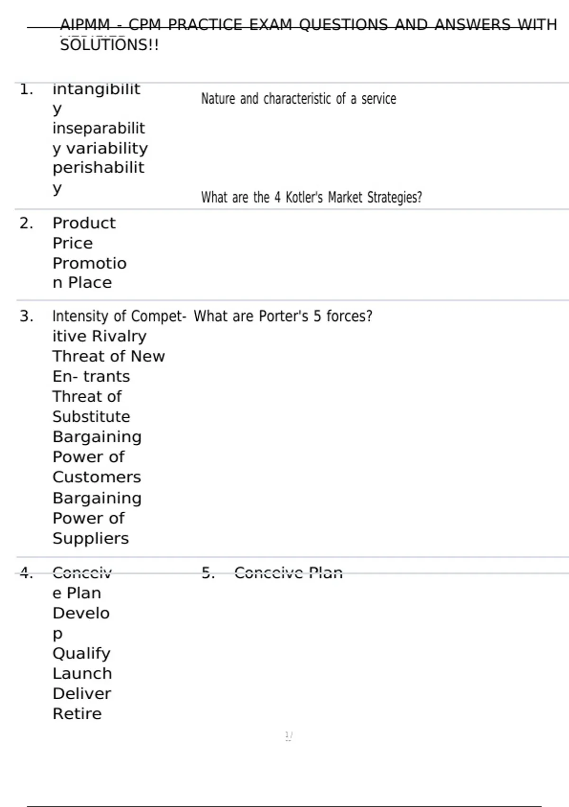Click the word 'Substitute' in item 3
Viewport: 569px width, 807px height.
point(91,417)
